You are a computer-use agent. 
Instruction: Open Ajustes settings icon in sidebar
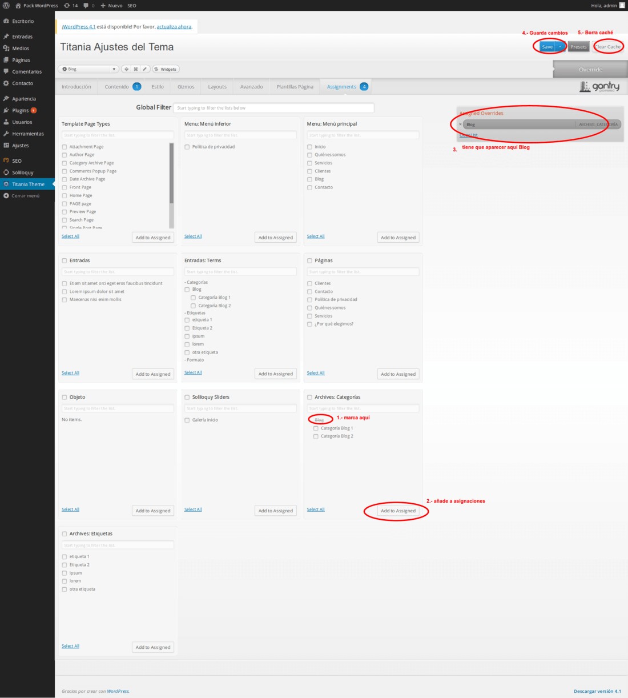coord(6,145)
